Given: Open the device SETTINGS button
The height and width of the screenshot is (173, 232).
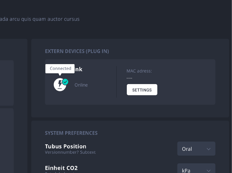Looking at the screenshot, I should (142, 90).
